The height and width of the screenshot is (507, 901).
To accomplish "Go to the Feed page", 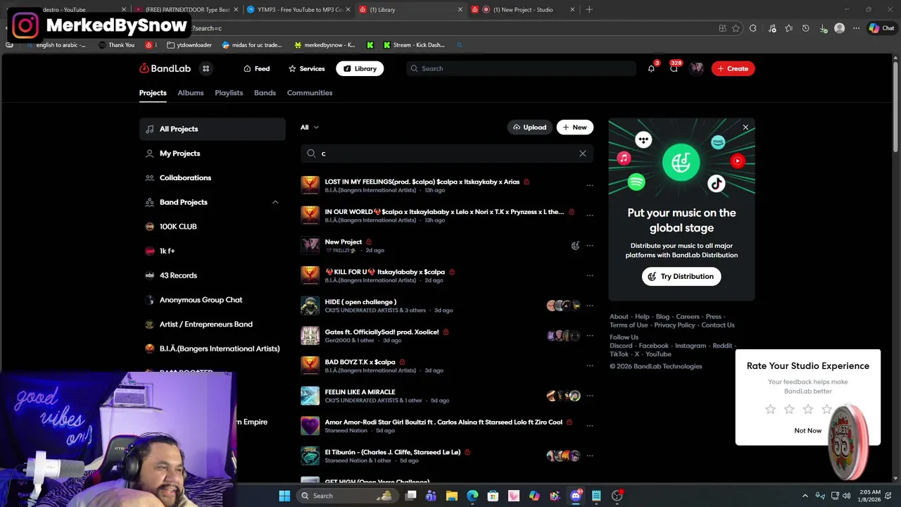I will tap(256, 68).
